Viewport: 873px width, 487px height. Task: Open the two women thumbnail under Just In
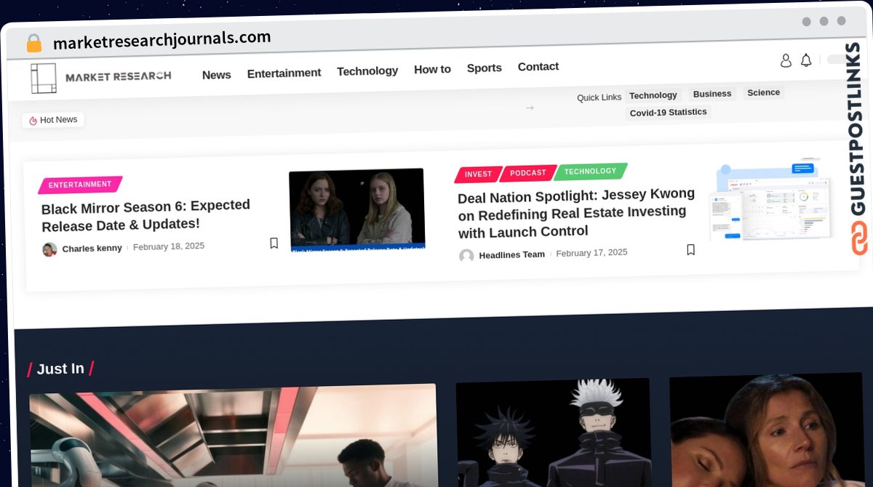tap(766, 430)
